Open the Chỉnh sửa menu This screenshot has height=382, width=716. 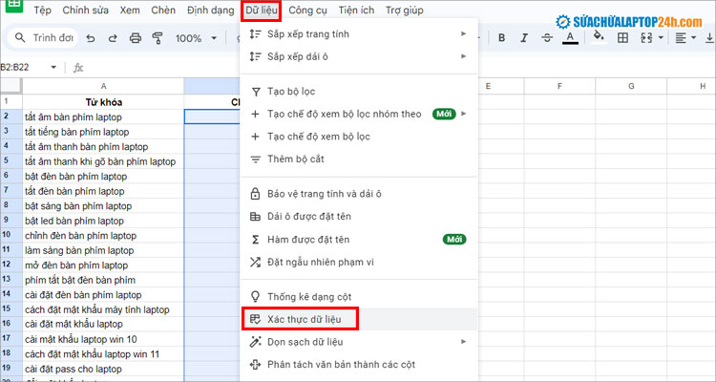point(85,11)
